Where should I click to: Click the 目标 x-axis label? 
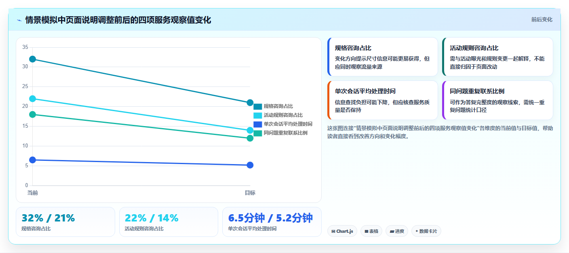click(250, 193)
